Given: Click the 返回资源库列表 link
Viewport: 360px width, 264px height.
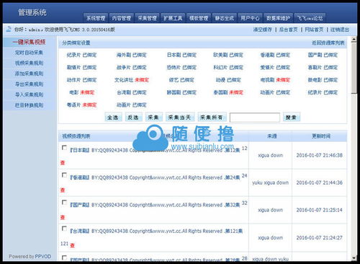Looking at the screenshot, I should coord(328,43).
